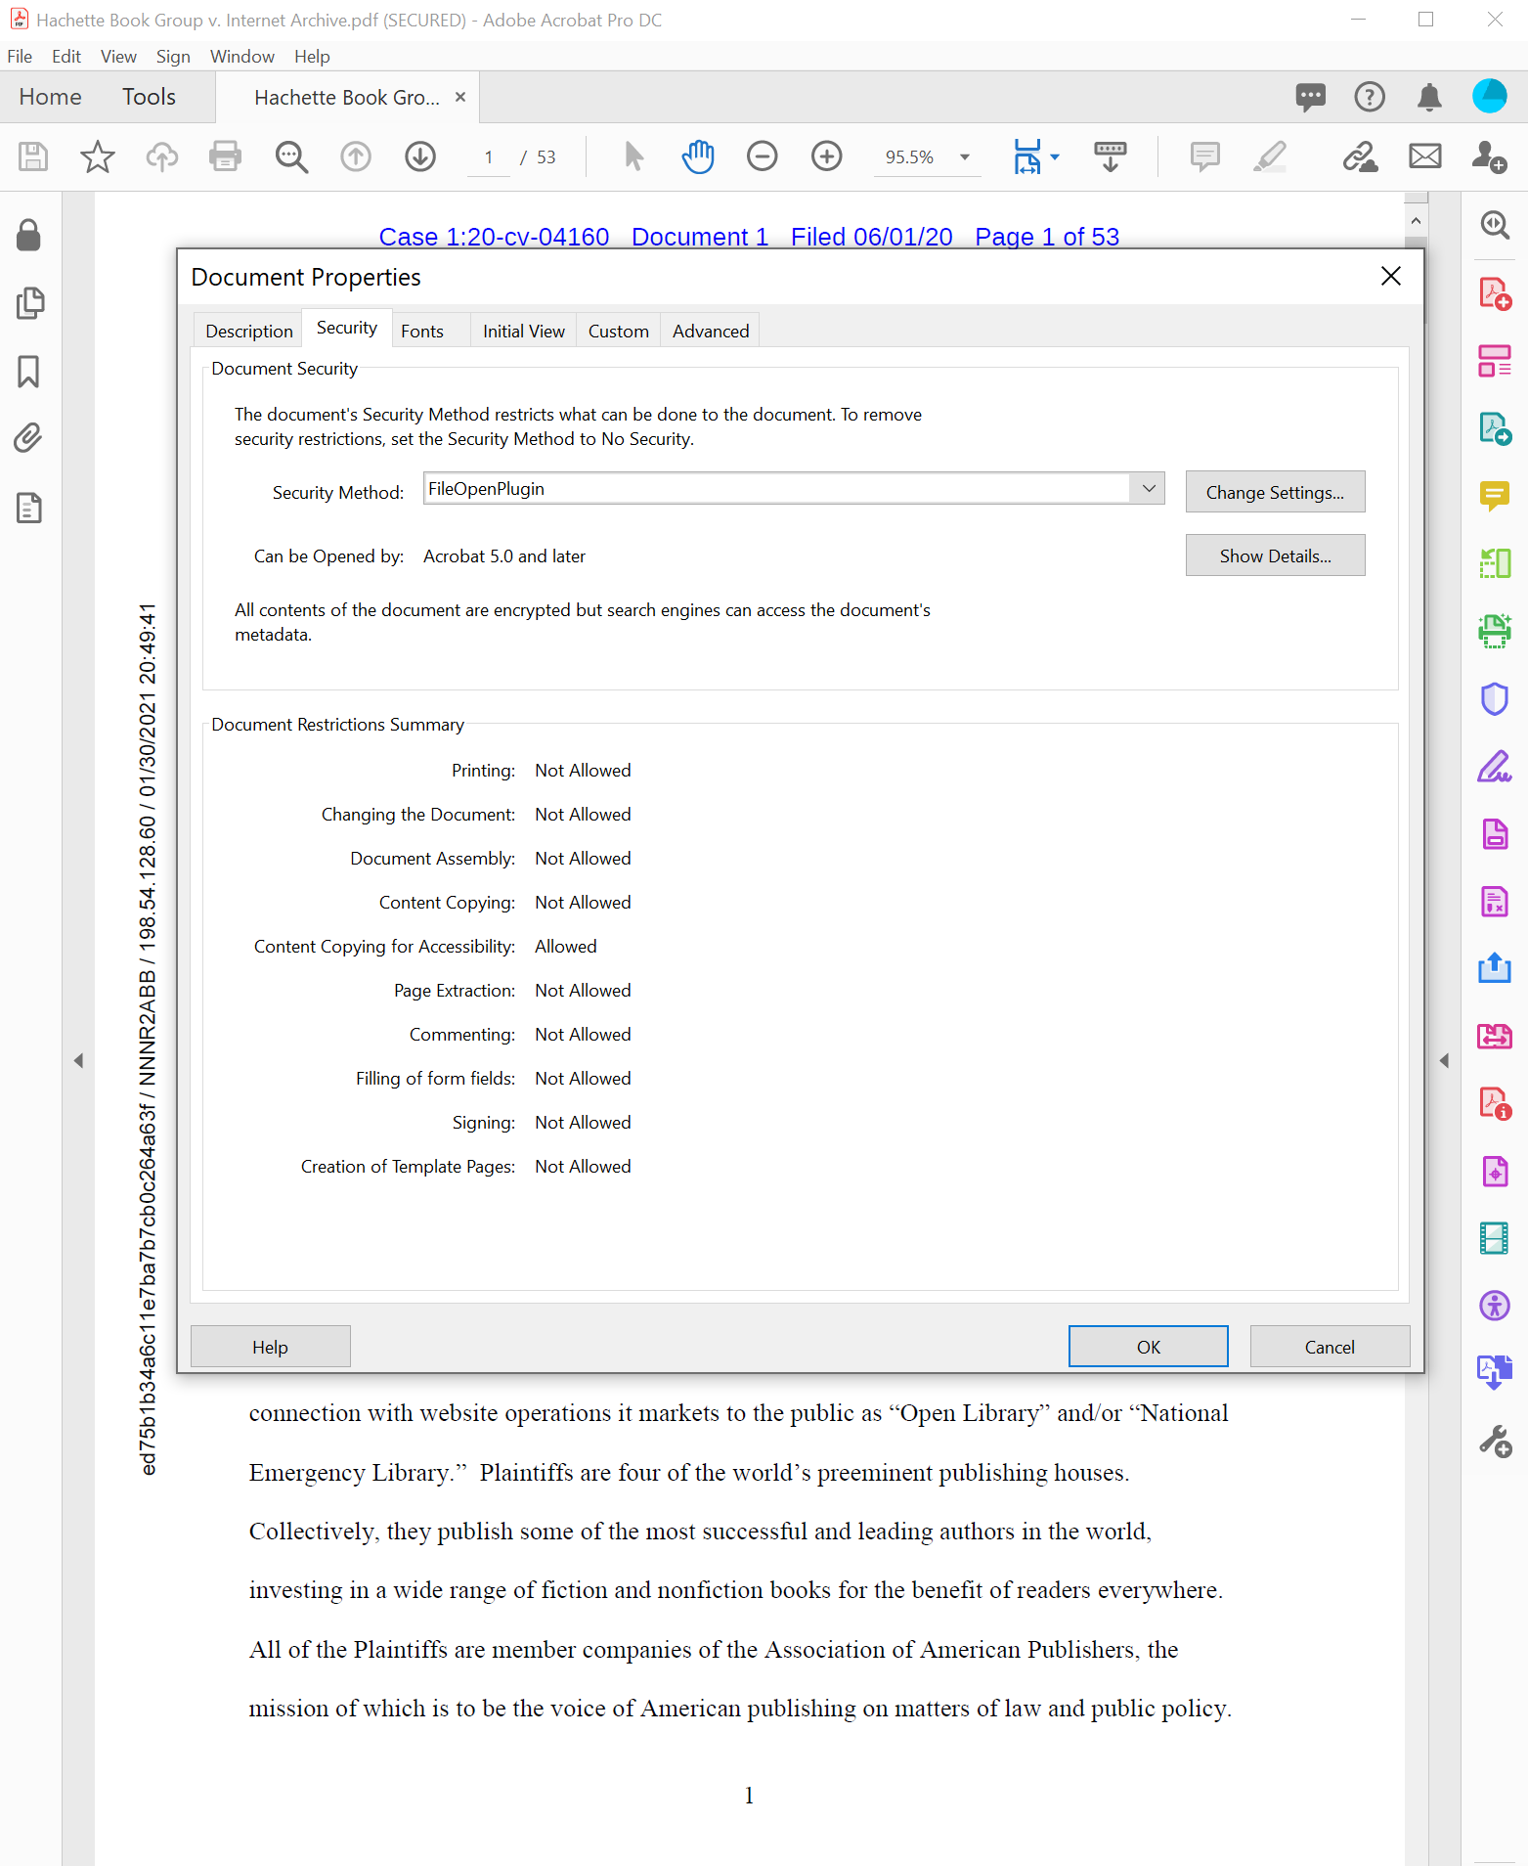Click the Case 1:20-cv-04160 header link
This screenshot has height=1866, width=1528.
[x=494, y=237]
